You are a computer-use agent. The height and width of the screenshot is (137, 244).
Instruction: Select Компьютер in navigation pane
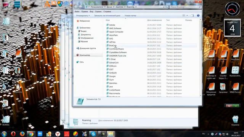(x=85, y=55)
